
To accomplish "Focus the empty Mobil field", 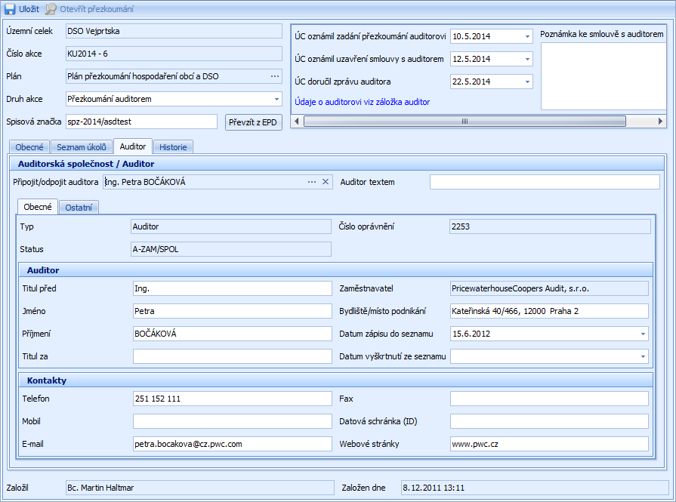I will [x=233, y=421].
